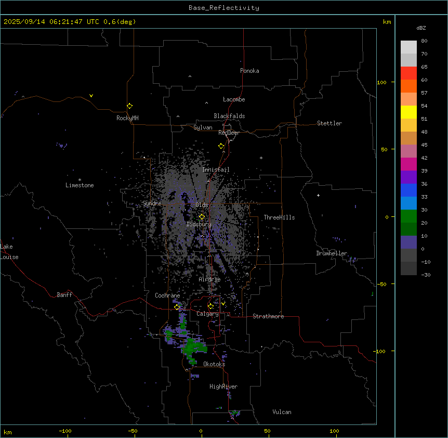
Task: Click the Lake Louise label
Action: point(9,252)
